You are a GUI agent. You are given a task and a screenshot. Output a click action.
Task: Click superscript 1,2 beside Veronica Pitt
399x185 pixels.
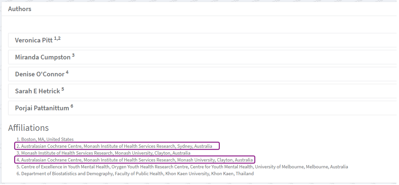click(57, 39)
